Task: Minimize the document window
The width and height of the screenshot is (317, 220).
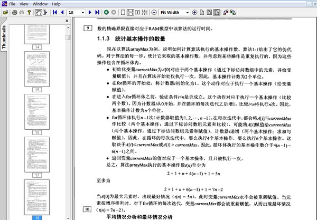Action: click(x=309, y=4)
